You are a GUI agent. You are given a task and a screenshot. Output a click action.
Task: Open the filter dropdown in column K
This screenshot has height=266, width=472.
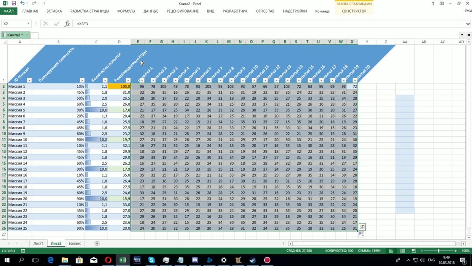[x=210, y=80]
